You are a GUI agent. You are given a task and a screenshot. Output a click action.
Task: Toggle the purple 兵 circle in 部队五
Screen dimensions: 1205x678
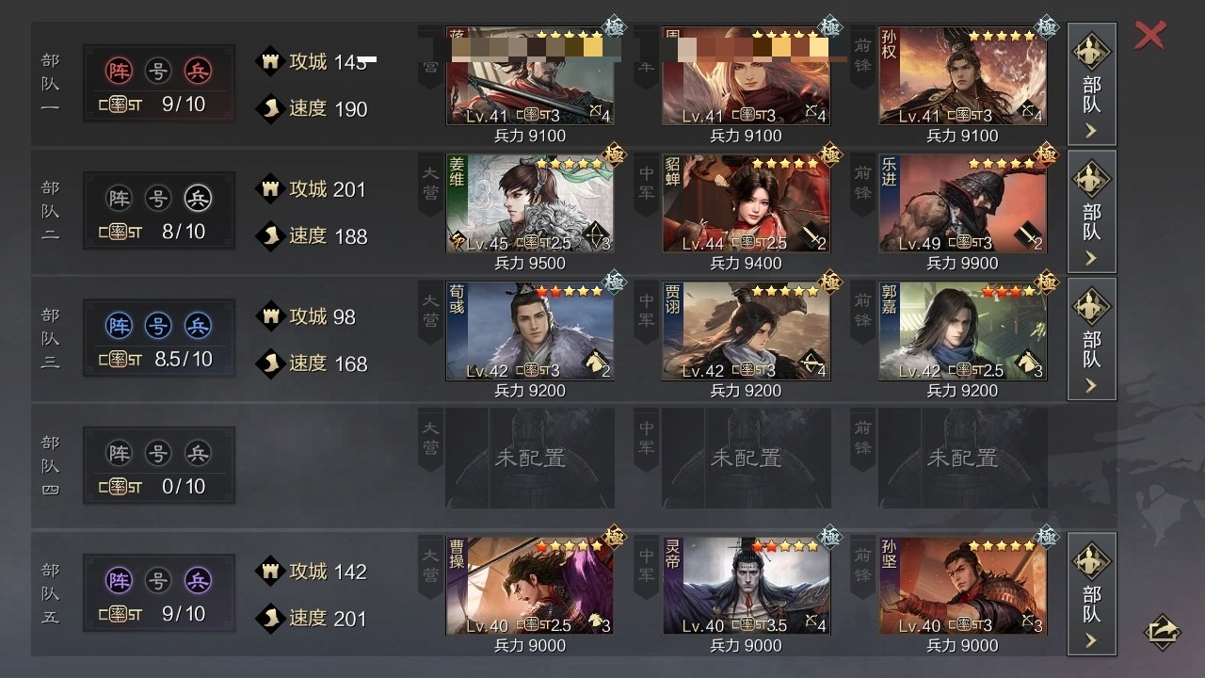[x=198, y=581]
